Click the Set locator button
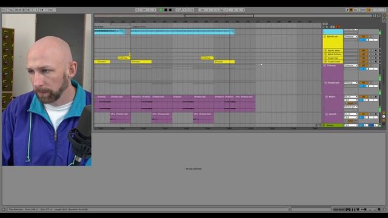The image size is (388, 218). [x=325, y=24]
